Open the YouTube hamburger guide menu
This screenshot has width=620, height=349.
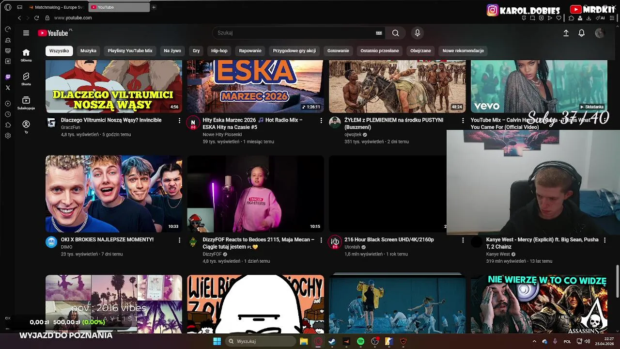point(26,33)
